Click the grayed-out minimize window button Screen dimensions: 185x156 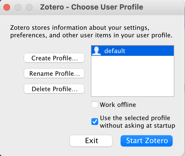click(18, 7)
